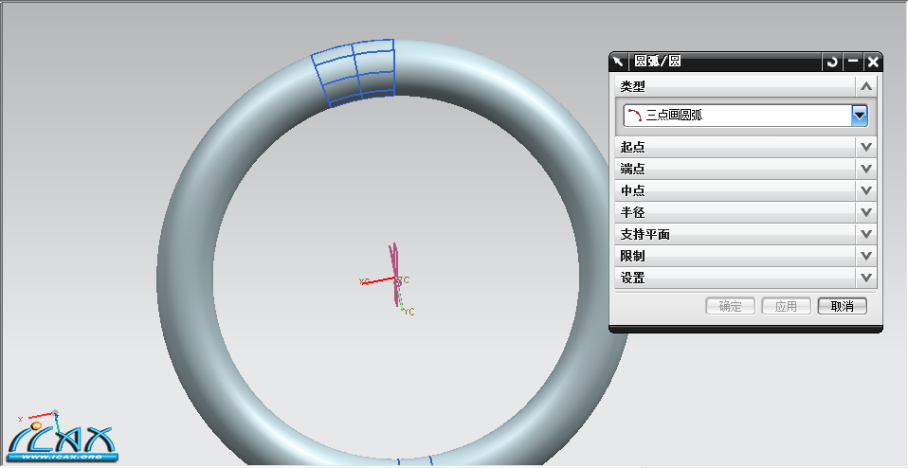The image size is (908, 468).
Task: Click the WCS origin at ring center
Action: [x=396, y=280]
